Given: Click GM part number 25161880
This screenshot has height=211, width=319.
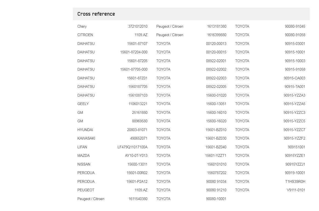Looking at the screenshot, I should click(140, 113).
